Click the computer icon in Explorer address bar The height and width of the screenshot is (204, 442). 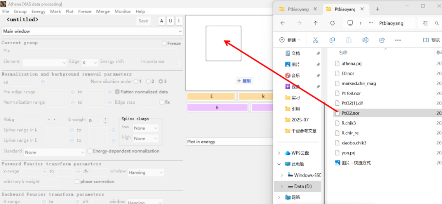click(350, 23)
